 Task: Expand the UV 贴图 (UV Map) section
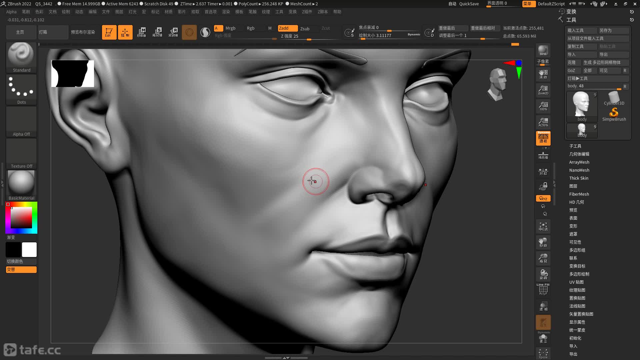tap(576, 282)
